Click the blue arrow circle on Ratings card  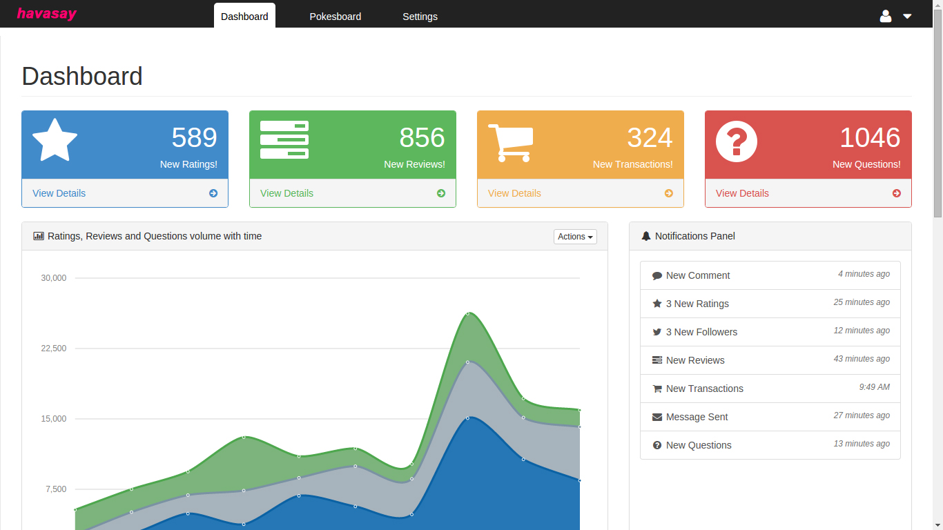click(x=213, y=193)
